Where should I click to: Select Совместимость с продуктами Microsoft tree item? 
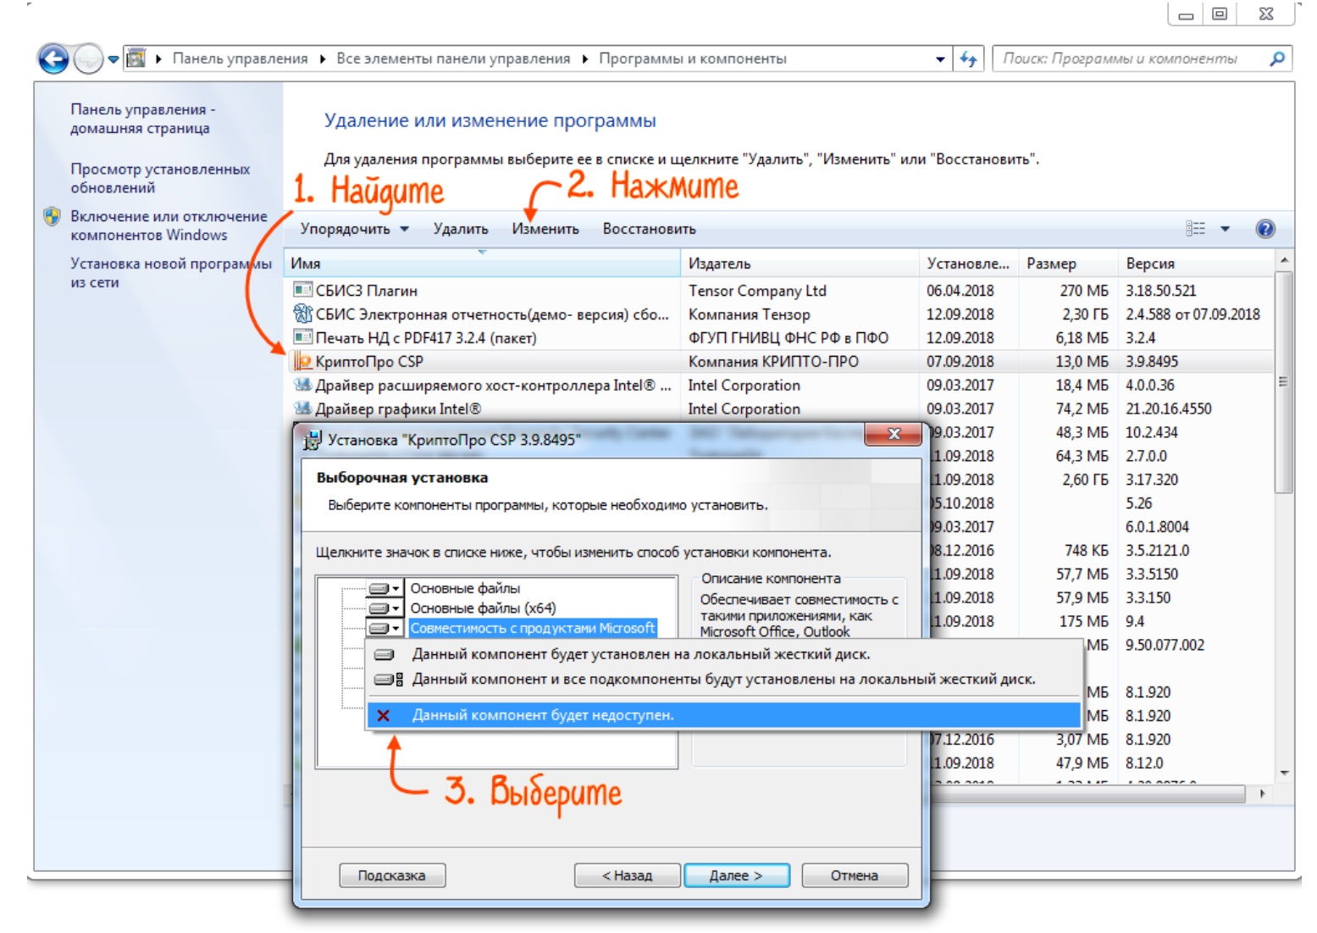(533, 629)
